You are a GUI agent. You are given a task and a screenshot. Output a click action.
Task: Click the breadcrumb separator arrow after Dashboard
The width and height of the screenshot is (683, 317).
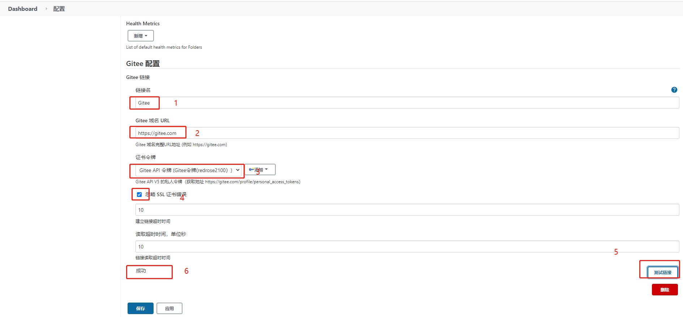click(46, 9)
